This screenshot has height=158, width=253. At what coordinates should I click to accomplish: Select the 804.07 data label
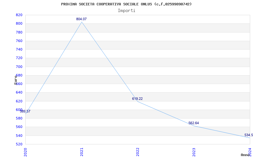(x=82, y=19)
